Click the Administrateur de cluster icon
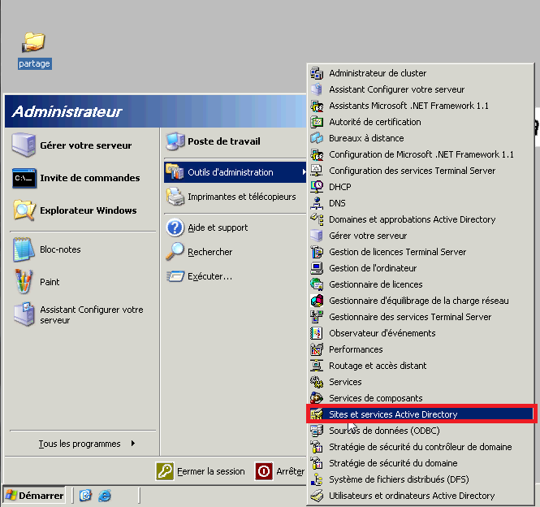The width and height of the screenshot is (540, 507). tap(317, 73)
